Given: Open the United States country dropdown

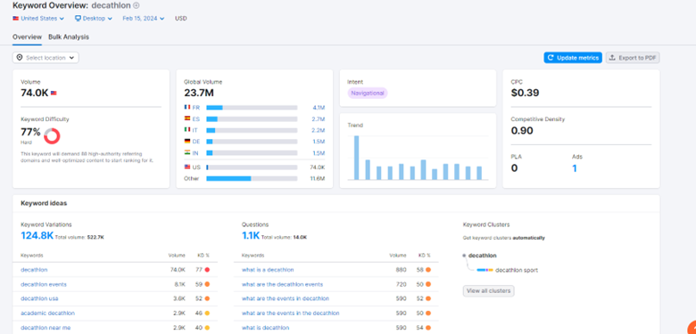Looking at the screenshot, I should pyautogui.click(x=38, y=19).
